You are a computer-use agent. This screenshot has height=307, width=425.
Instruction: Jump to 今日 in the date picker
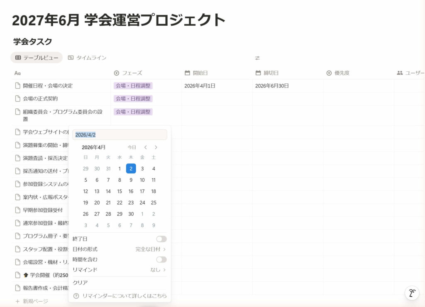(x=132, y=147)
